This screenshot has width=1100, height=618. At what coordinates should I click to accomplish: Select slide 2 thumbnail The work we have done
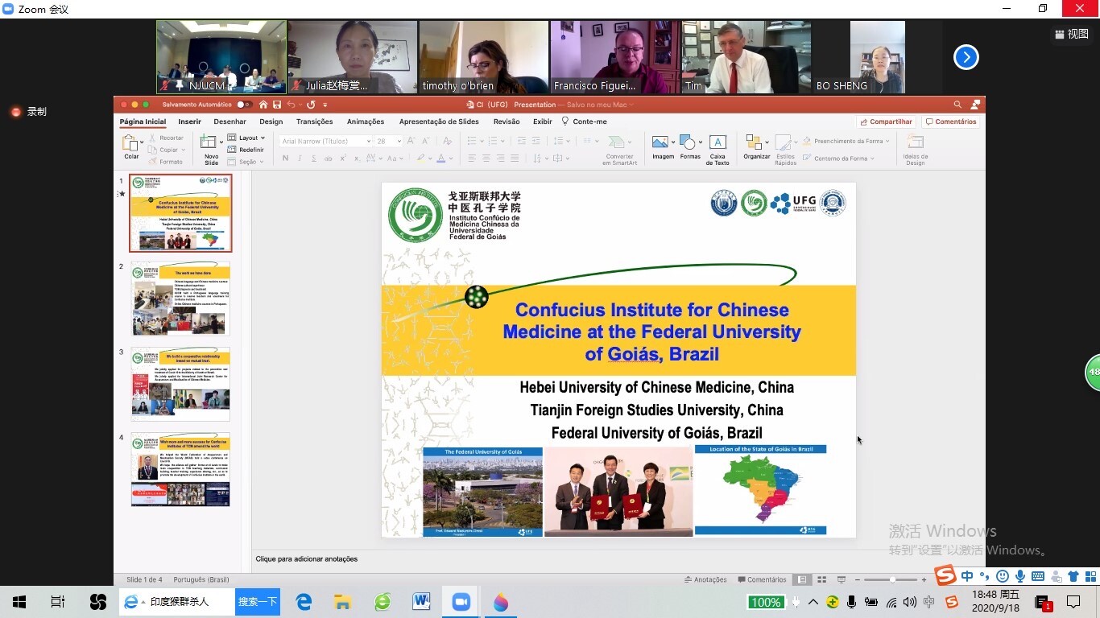tap(180, 299)
